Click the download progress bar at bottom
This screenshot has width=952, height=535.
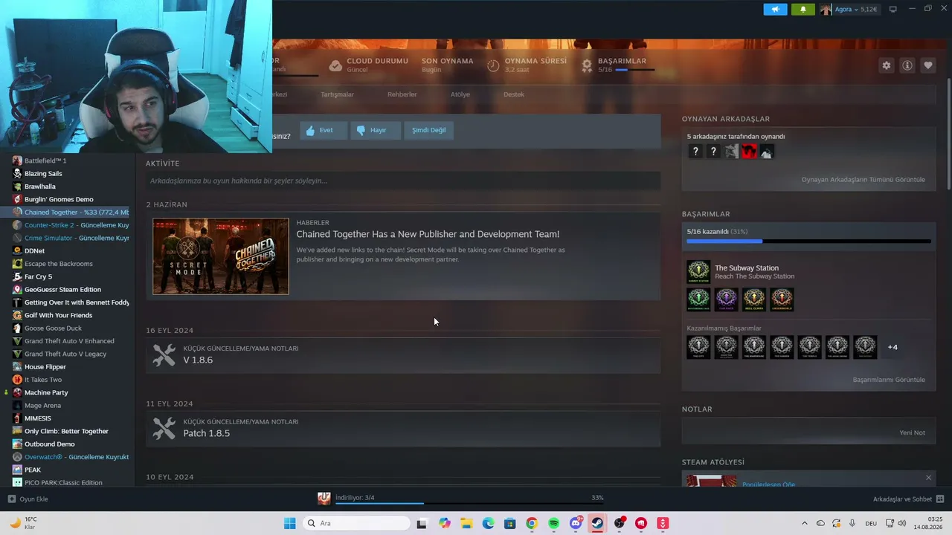(469, 504)
